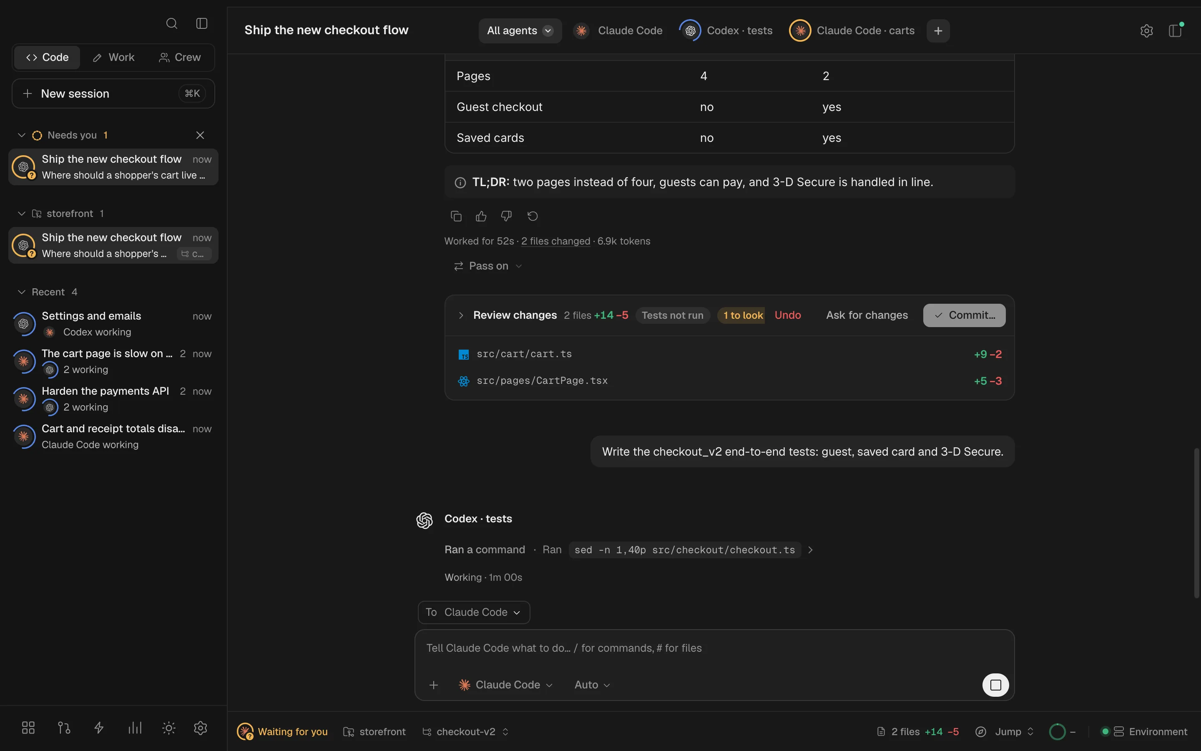Click storefront in the status bar
The height and width of the screenshot is (751, 1201).
tap(375, 732)
